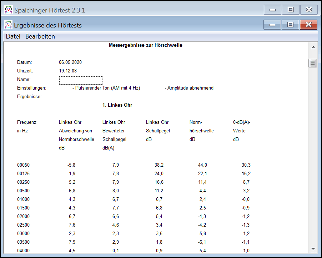Click the weighted value 0,1 in the 04000 row
This screenshot has height=258, width=322.
[x=116, y=251]
